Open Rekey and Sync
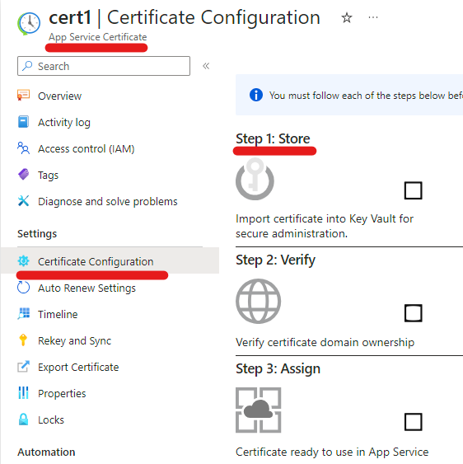Image resolution: width=463 pixels, height=464 pixels. [74, 341]
